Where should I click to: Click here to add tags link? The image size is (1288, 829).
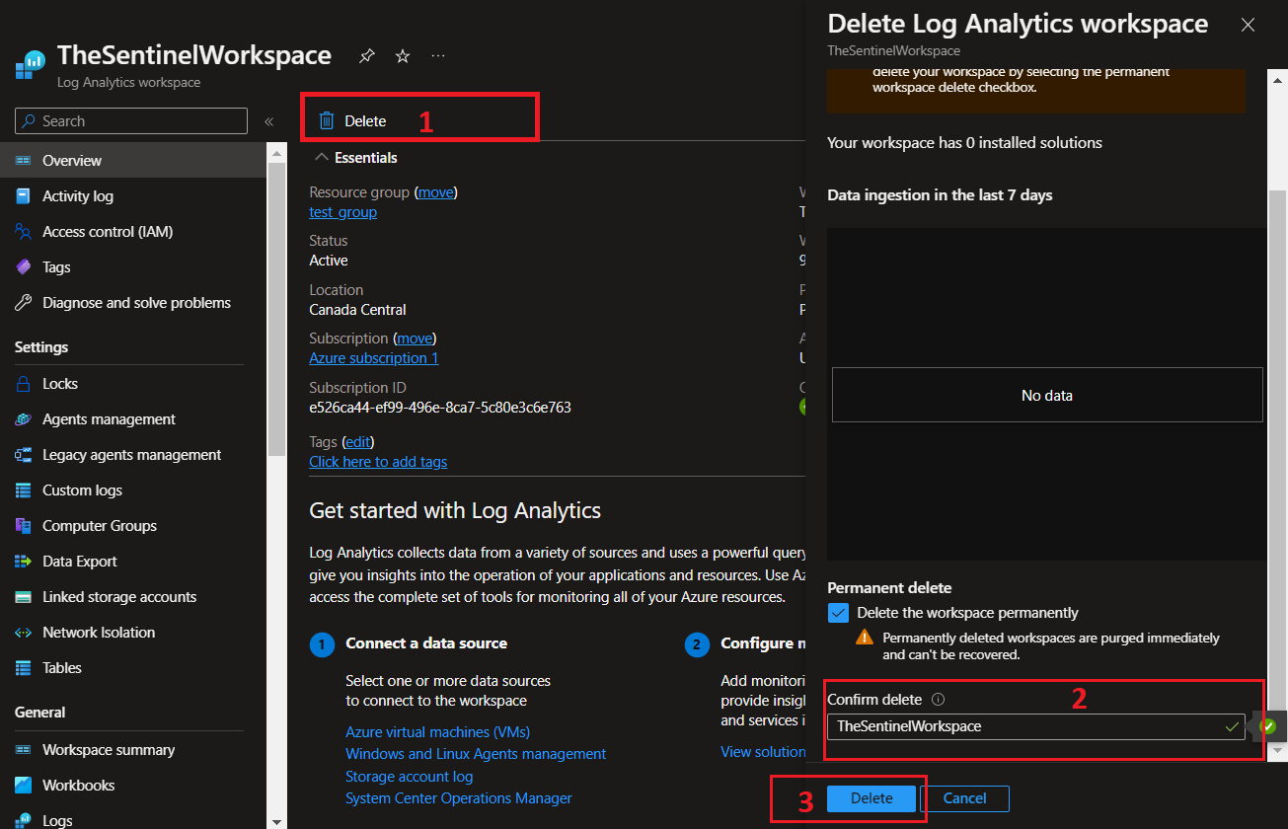[x=378, y=462]
